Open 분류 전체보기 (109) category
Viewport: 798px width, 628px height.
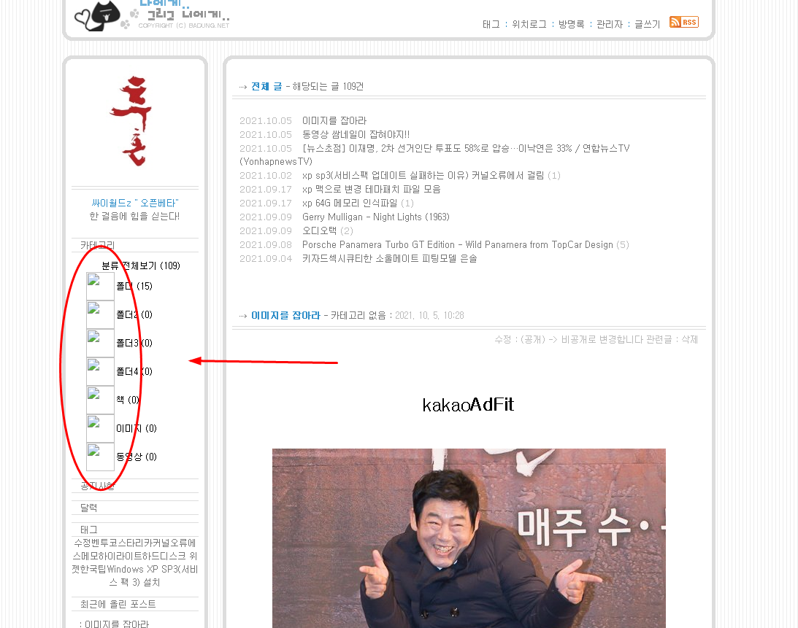[x=141, y=266]
